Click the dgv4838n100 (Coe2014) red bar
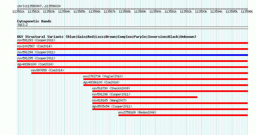This screenshot has height=135, width=256. coord(133,67)
